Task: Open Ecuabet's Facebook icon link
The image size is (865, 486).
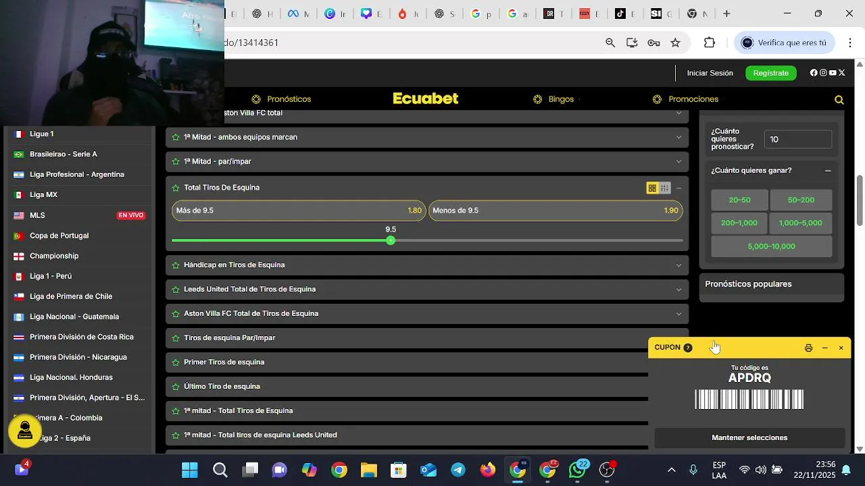Action: click(814, 73)
